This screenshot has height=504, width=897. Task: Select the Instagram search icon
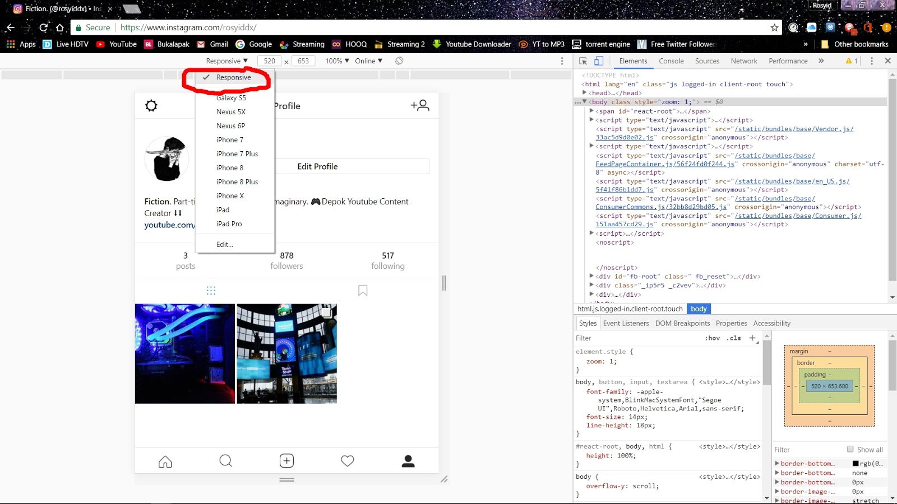(x=225, y=460)
